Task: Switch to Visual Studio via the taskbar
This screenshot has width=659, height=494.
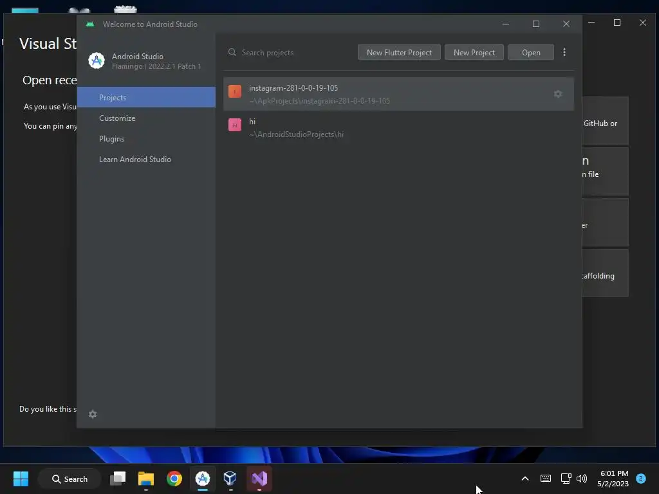Action: (259, 479)
